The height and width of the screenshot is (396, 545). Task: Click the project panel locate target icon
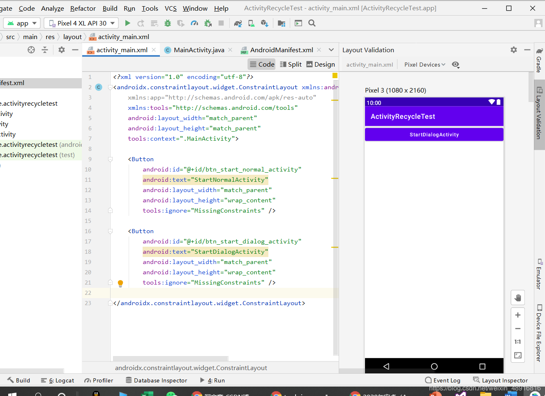31,50
